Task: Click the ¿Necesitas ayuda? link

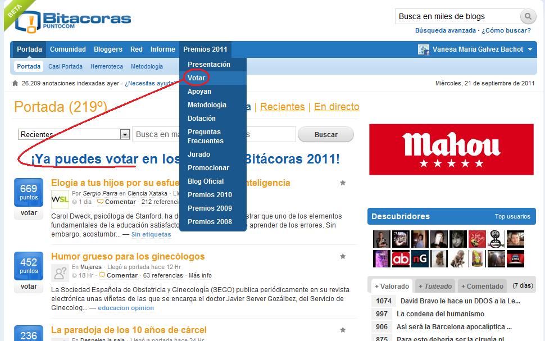Action: (151, 84)
